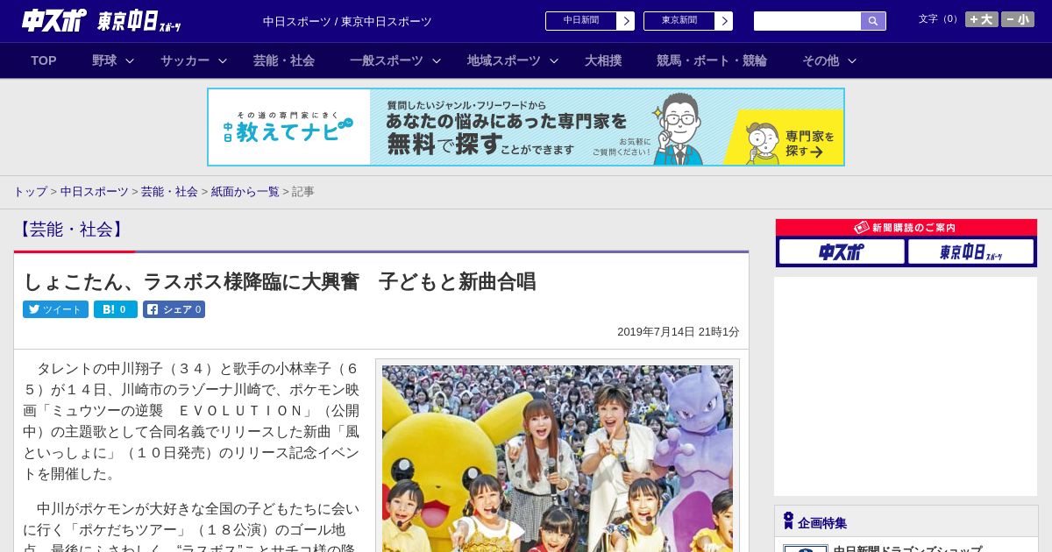Increase font size with 大 button
The height and width of the screenshot is (552, 1052).
point(981,19)
